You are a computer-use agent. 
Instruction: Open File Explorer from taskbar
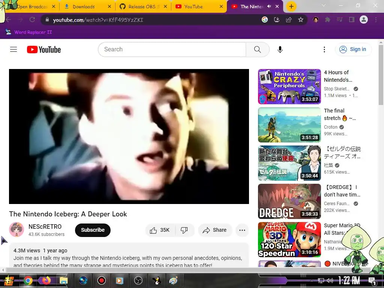point(63,280)
